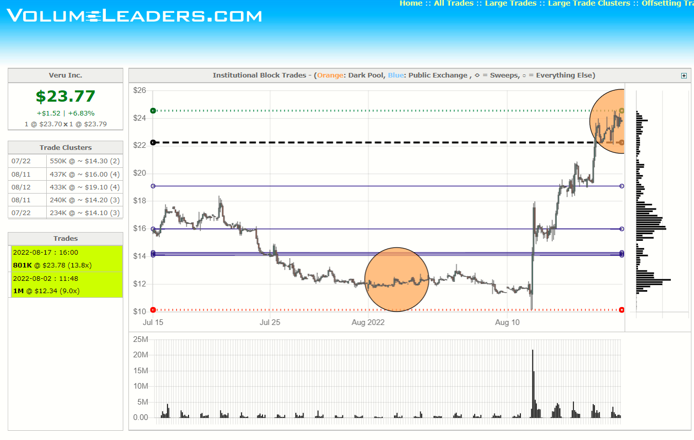This screenshot has height=440, width=694.
Task: Click the $19 level line left endpoint
Action: (x=153, y=186)
